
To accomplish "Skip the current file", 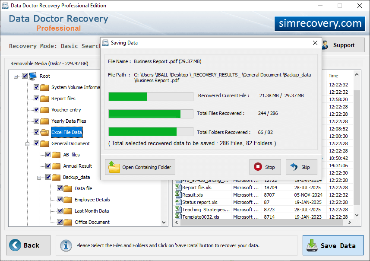I will point(301,167).
